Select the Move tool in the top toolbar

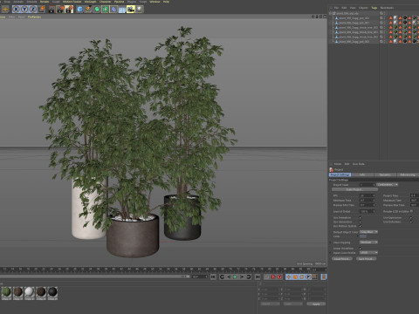(x=5, y=10)
